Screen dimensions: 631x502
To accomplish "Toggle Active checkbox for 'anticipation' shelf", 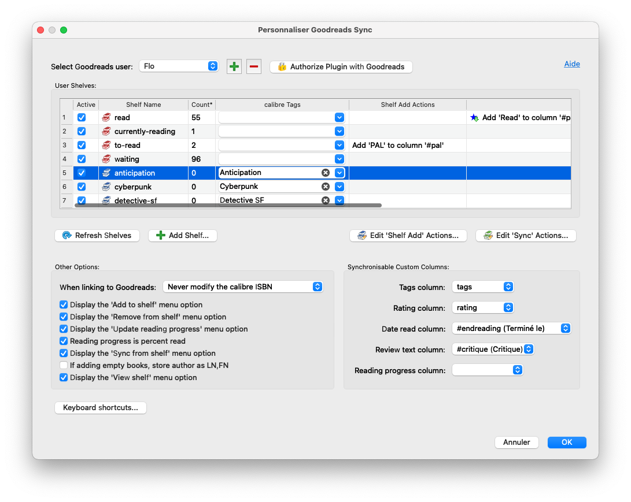I will point(82,173).
